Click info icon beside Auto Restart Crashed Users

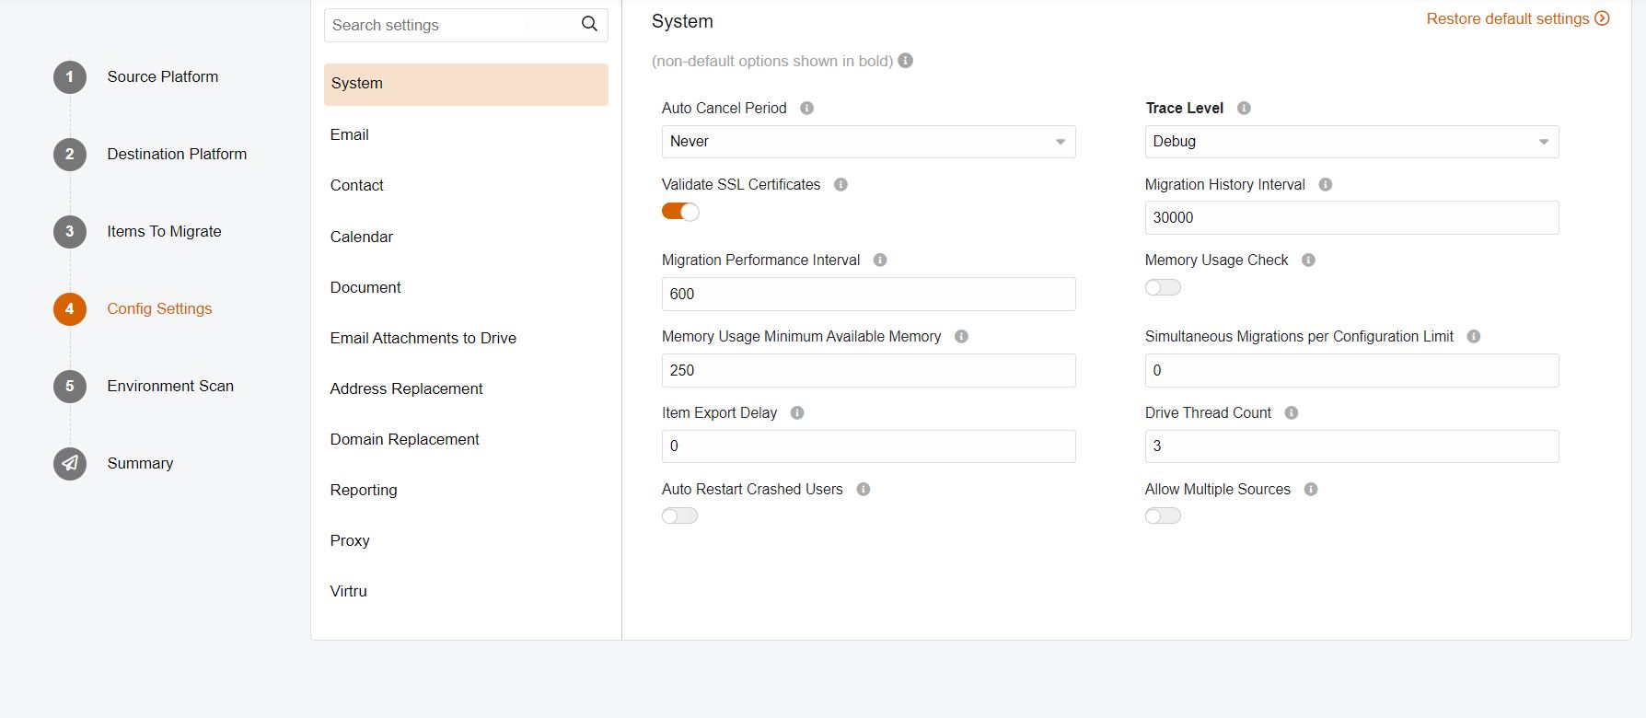864,490
